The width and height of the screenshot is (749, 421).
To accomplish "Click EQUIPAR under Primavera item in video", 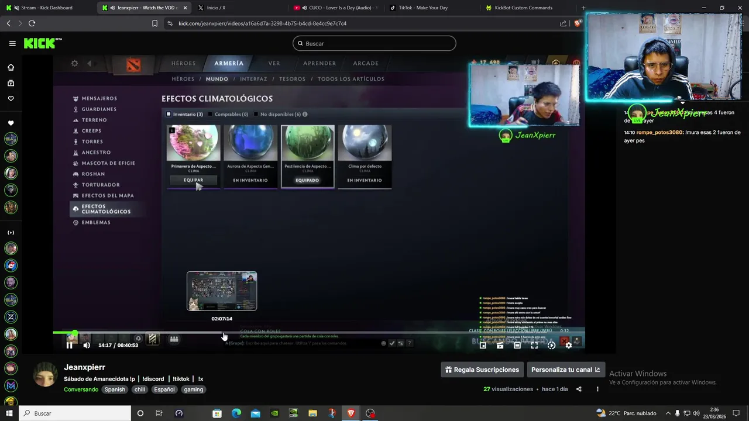I will point(194,180).
